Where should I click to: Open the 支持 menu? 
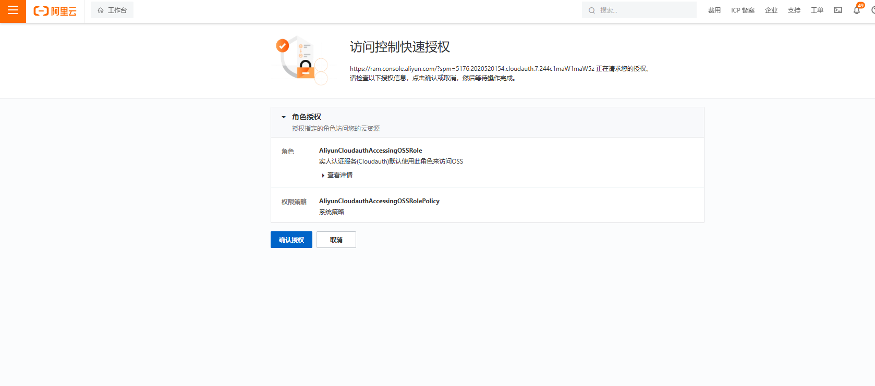[x=794, y=10]
